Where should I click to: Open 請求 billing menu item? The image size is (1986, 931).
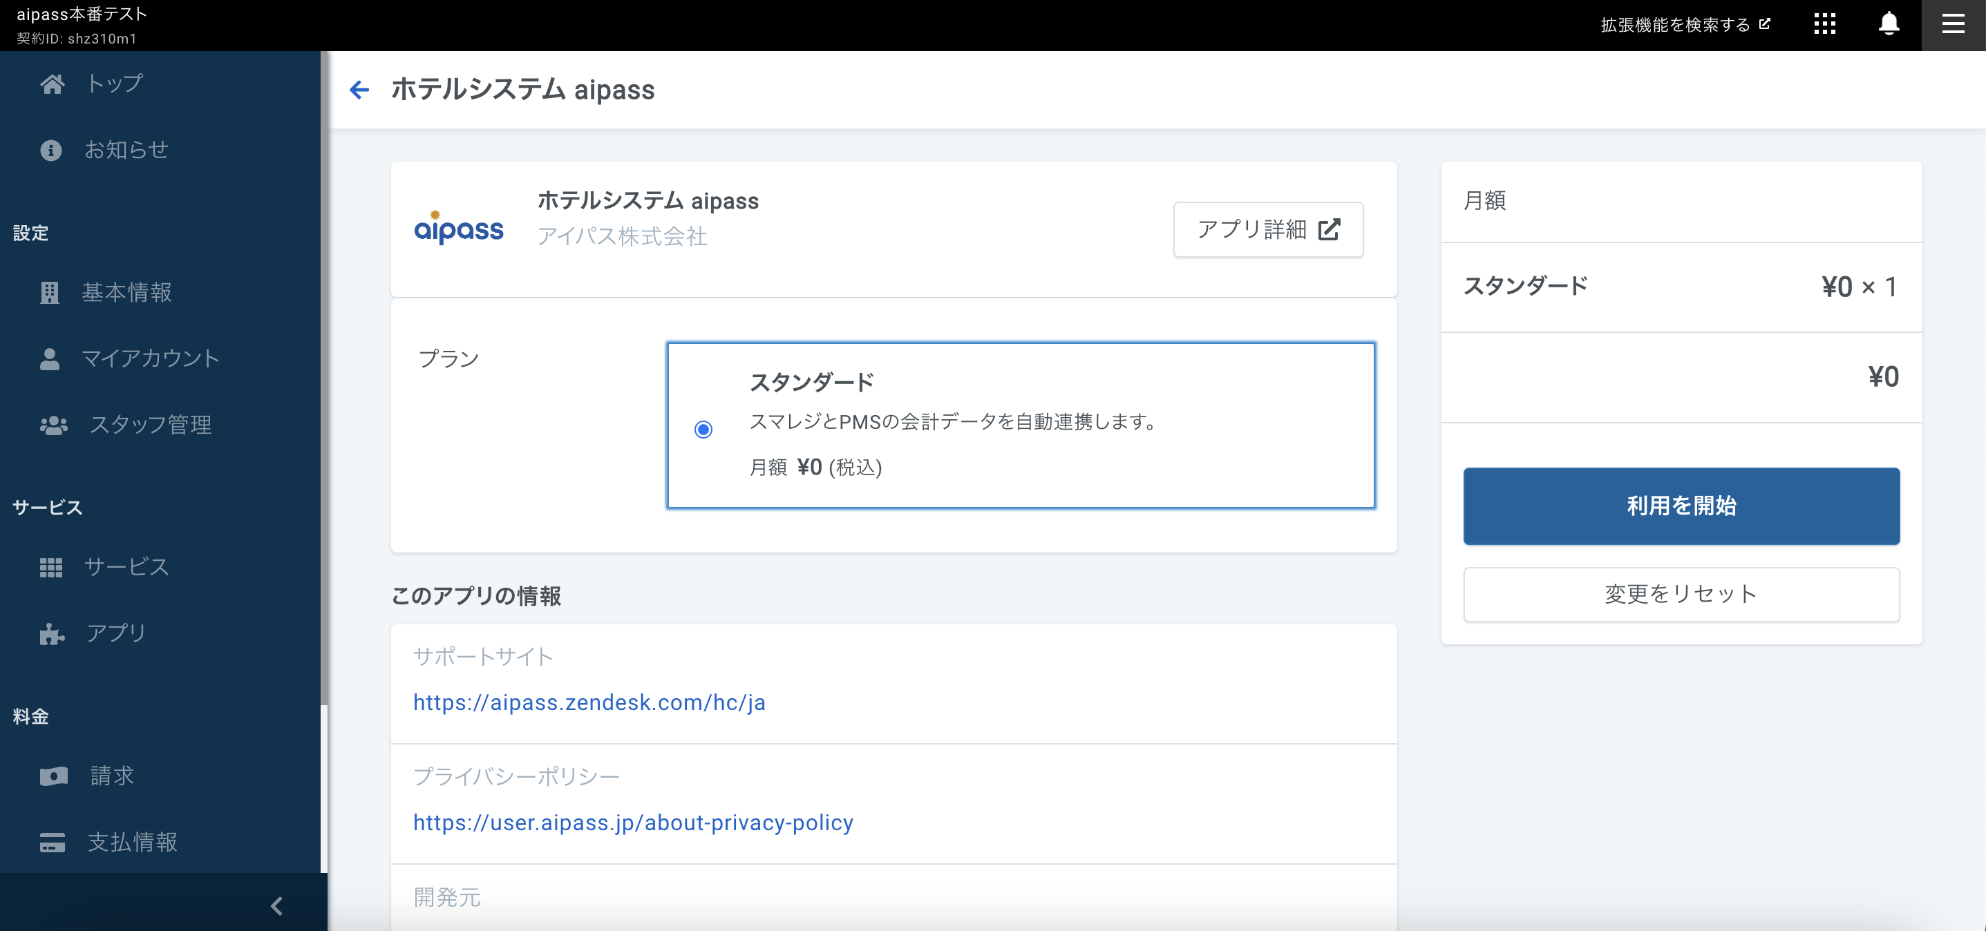112,776
